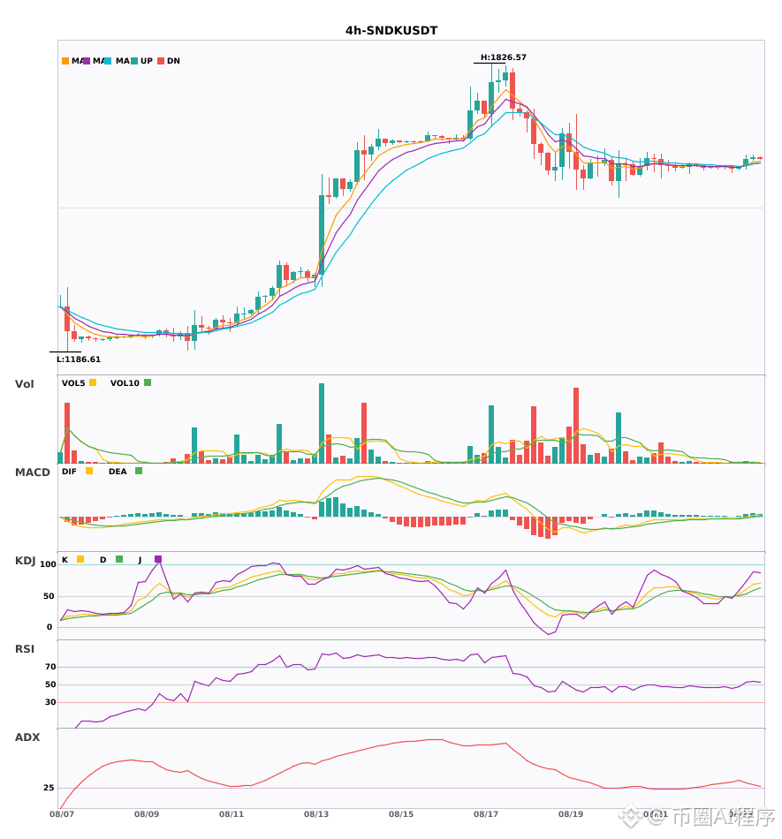Click the MACD panel label

click(32, 472)
